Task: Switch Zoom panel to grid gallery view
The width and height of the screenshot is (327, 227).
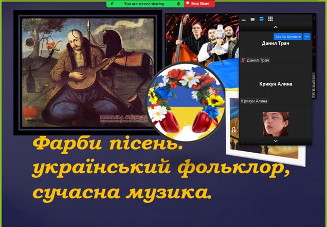Action: click(x=270, y=19)
